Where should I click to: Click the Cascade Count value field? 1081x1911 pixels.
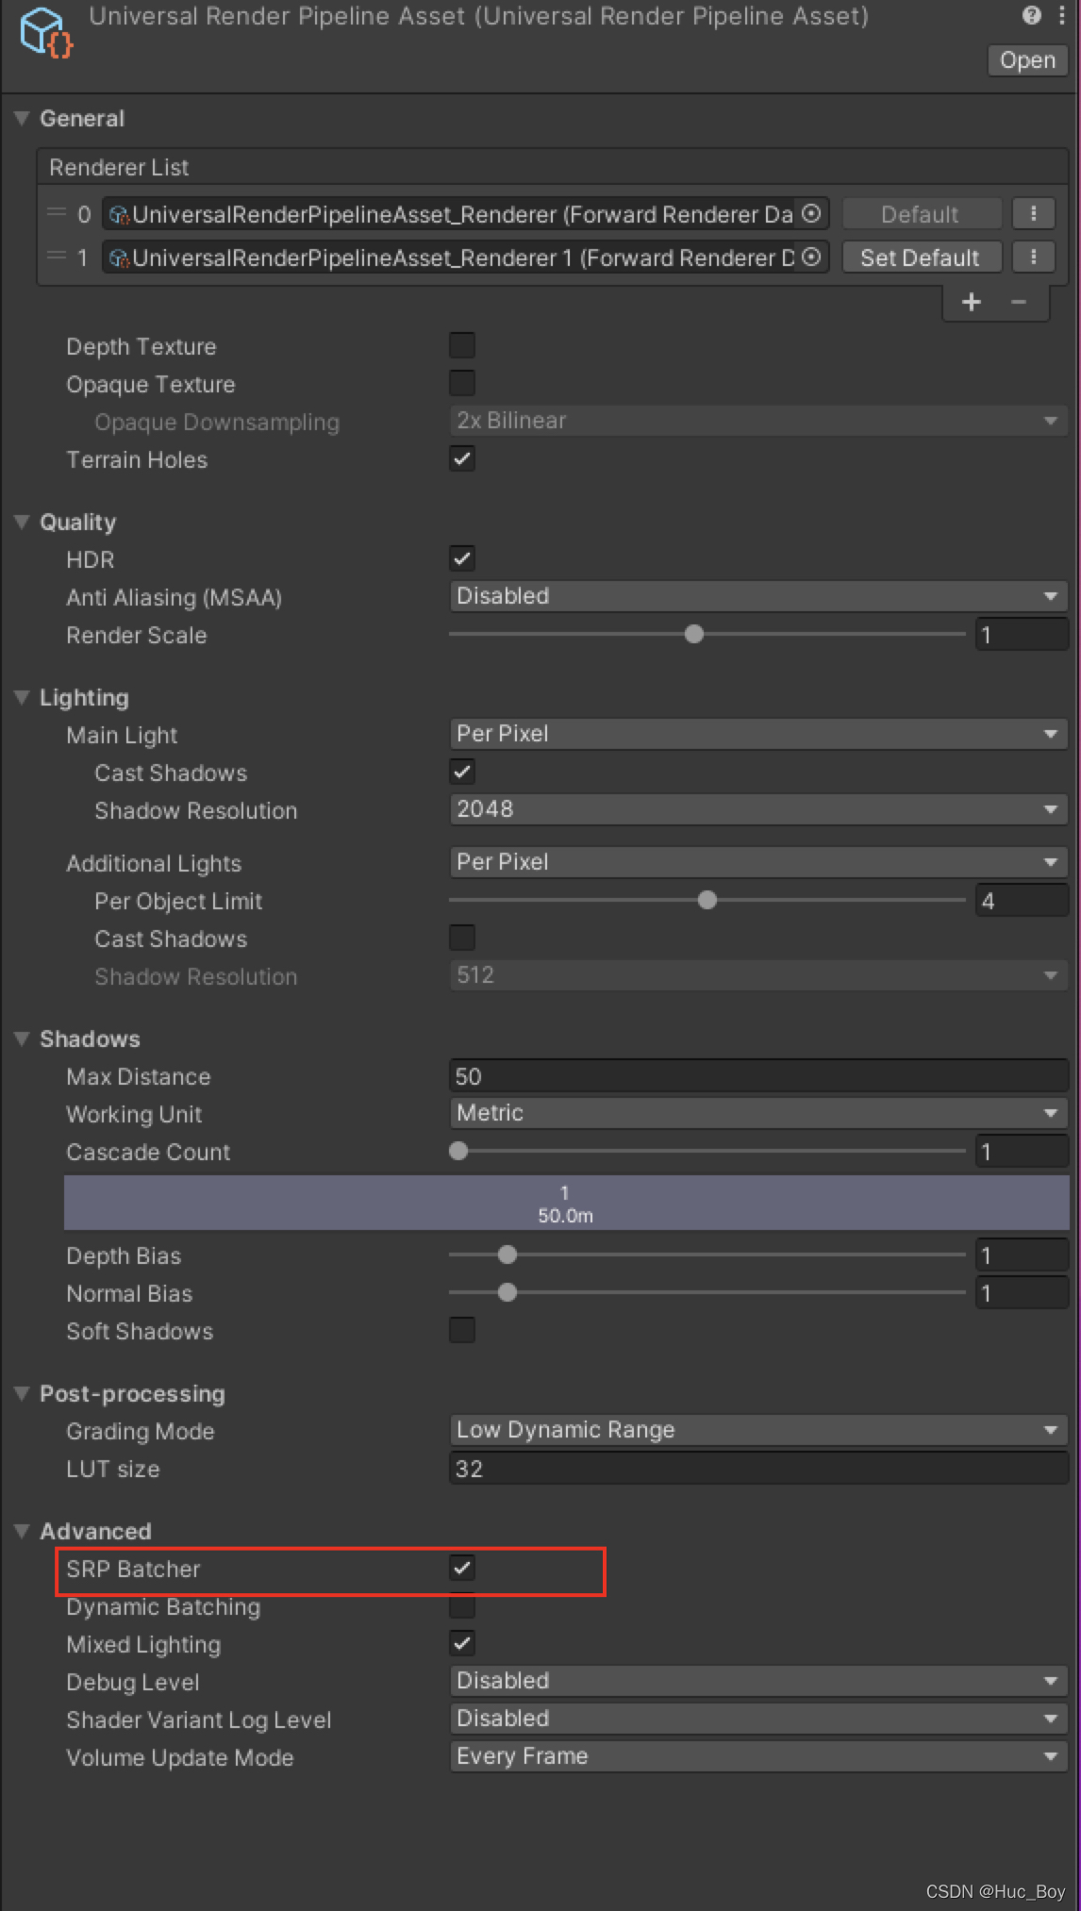(x=1022, y=1152)
